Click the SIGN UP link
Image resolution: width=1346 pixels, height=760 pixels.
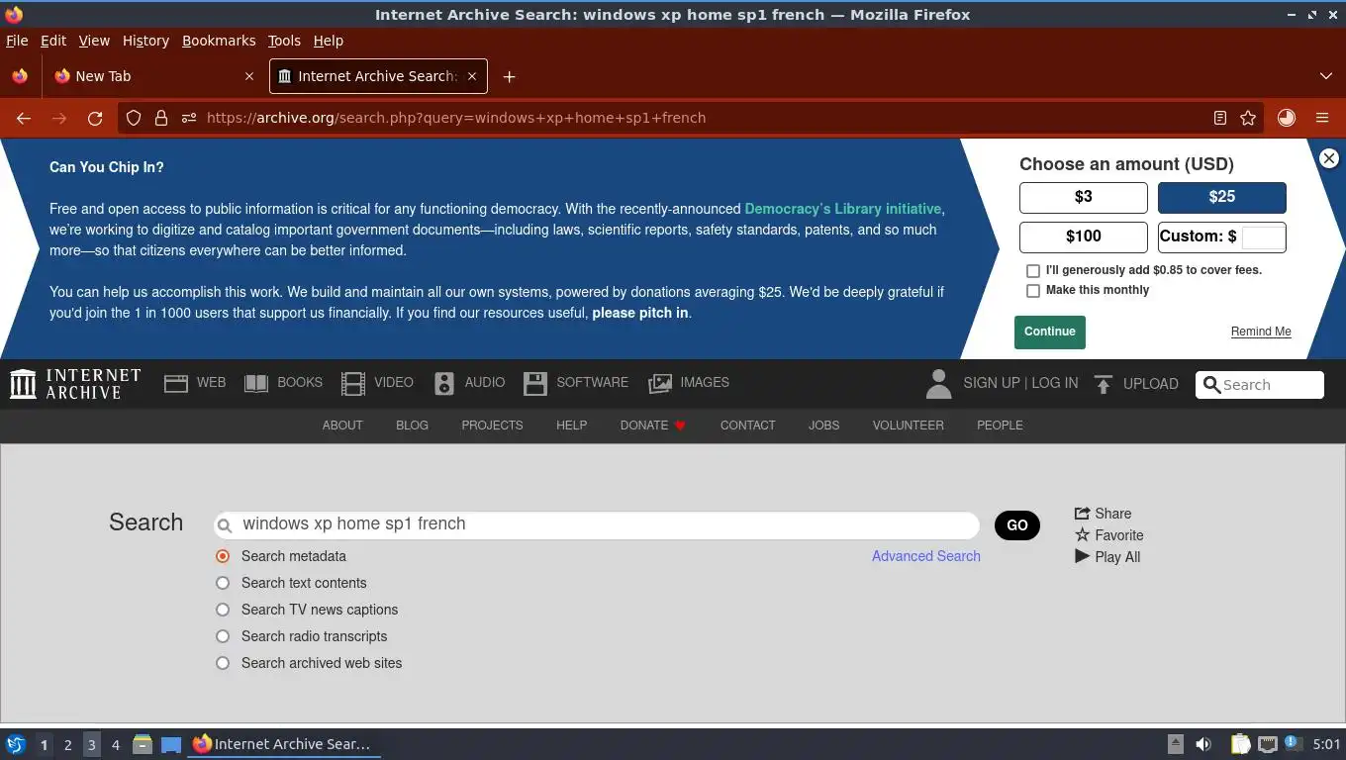click(992, 383)
